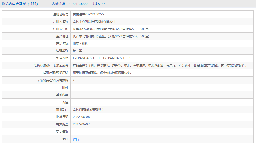Click the 批准日期 label
This screenshot has height=145, width=256.
pyautogui.click(x=62, y=117)
